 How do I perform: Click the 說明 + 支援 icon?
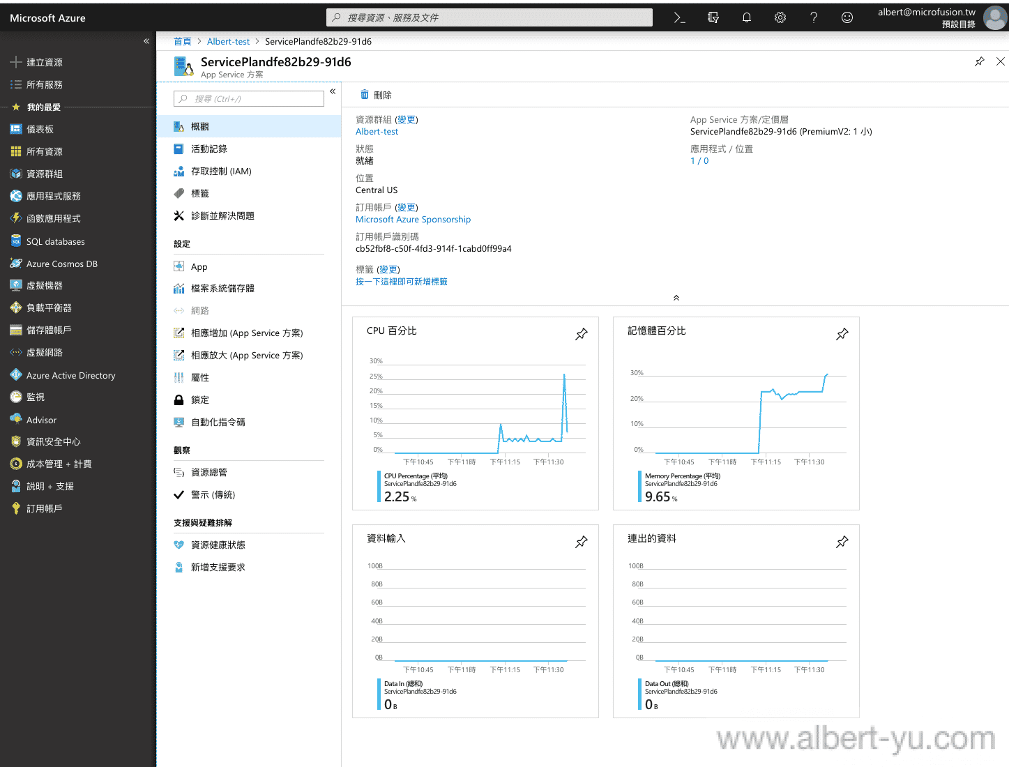[x=16, y=486]
